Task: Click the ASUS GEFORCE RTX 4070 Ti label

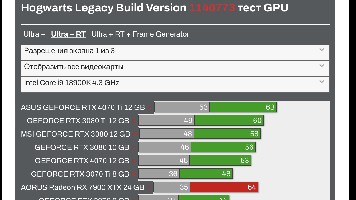Action: coord(83,107)
